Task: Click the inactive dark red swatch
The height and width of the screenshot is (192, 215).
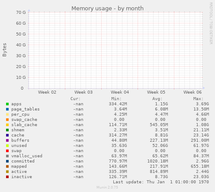Action: [x=7, y=177]
